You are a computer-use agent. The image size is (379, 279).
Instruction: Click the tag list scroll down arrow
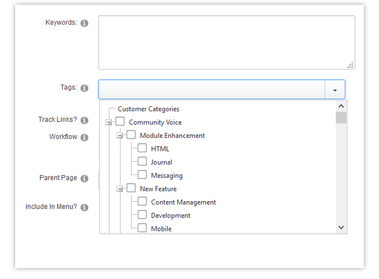pos(341,227)
